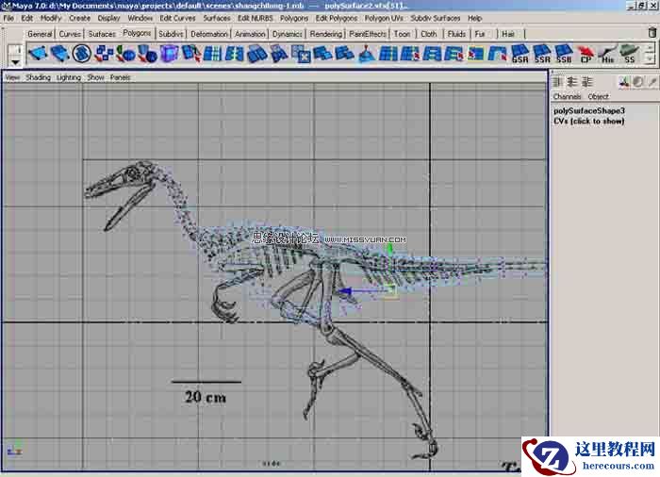Open the viewport Lighting menu
The height and width of the screenshot is (477, 660).
(69, 77)
